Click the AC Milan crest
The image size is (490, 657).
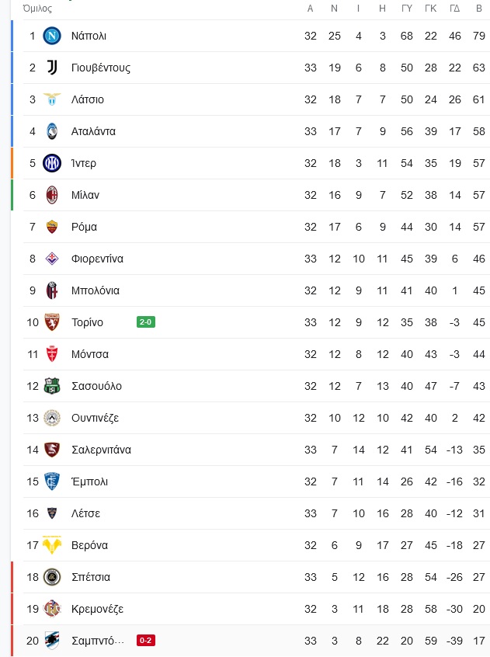coord(52,195)
